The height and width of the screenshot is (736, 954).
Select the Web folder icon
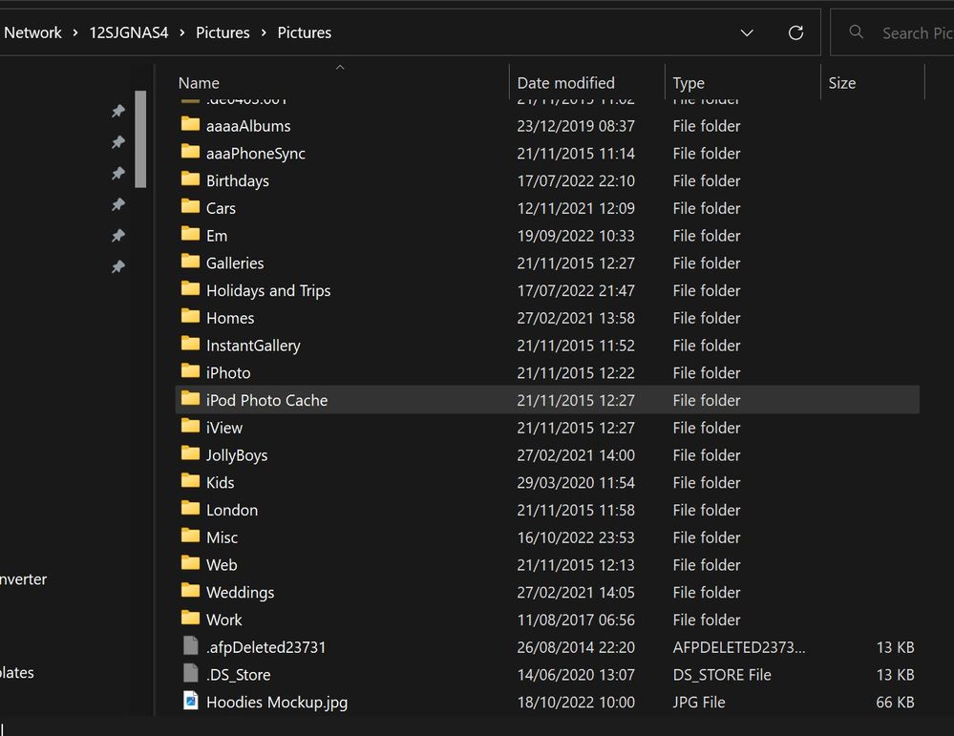coord(190,563)
